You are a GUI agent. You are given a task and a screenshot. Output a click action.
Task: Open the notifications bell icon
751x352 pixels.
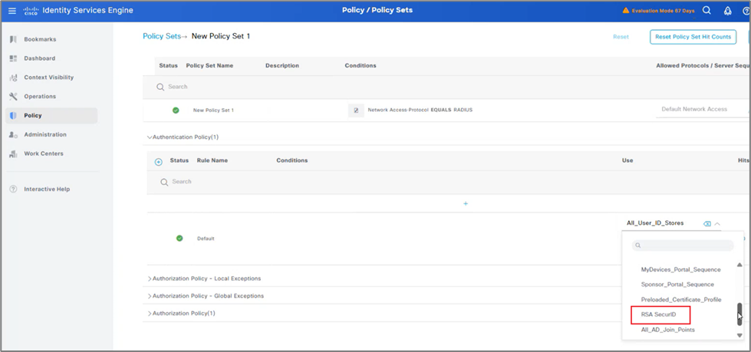727,11
